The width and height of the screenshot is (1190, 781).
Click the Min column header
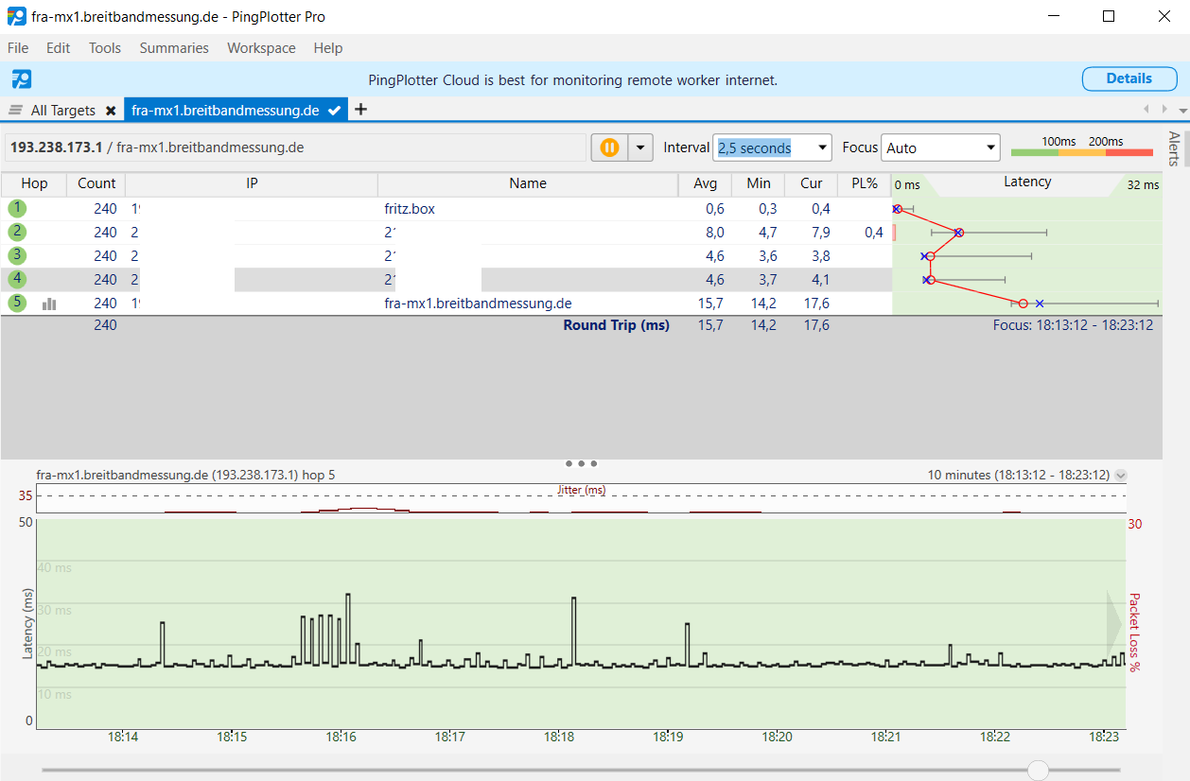click(x=758, y=183)
